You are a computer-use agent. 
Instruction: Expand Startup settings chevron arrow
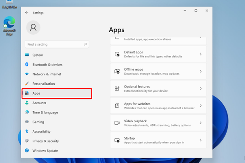pos(200,140)
